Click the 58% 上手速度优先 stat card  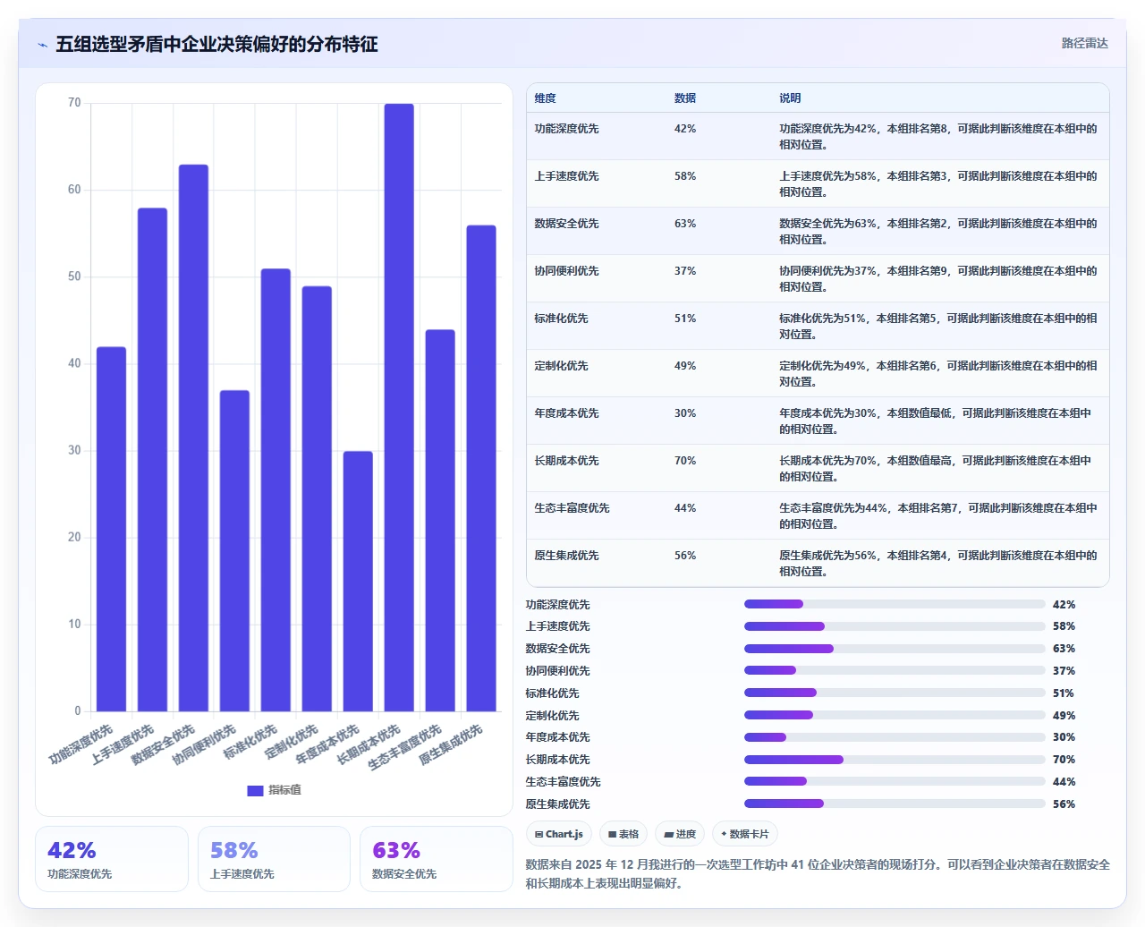coord(274,859)
